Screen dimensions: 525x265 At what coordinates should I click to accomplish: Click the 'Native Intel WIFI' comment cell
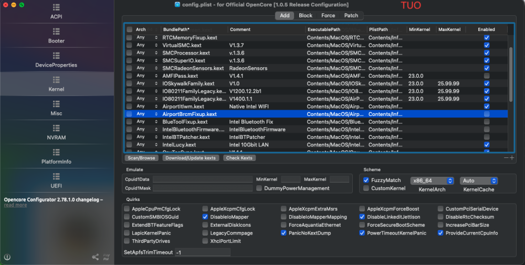coord(249,107)
